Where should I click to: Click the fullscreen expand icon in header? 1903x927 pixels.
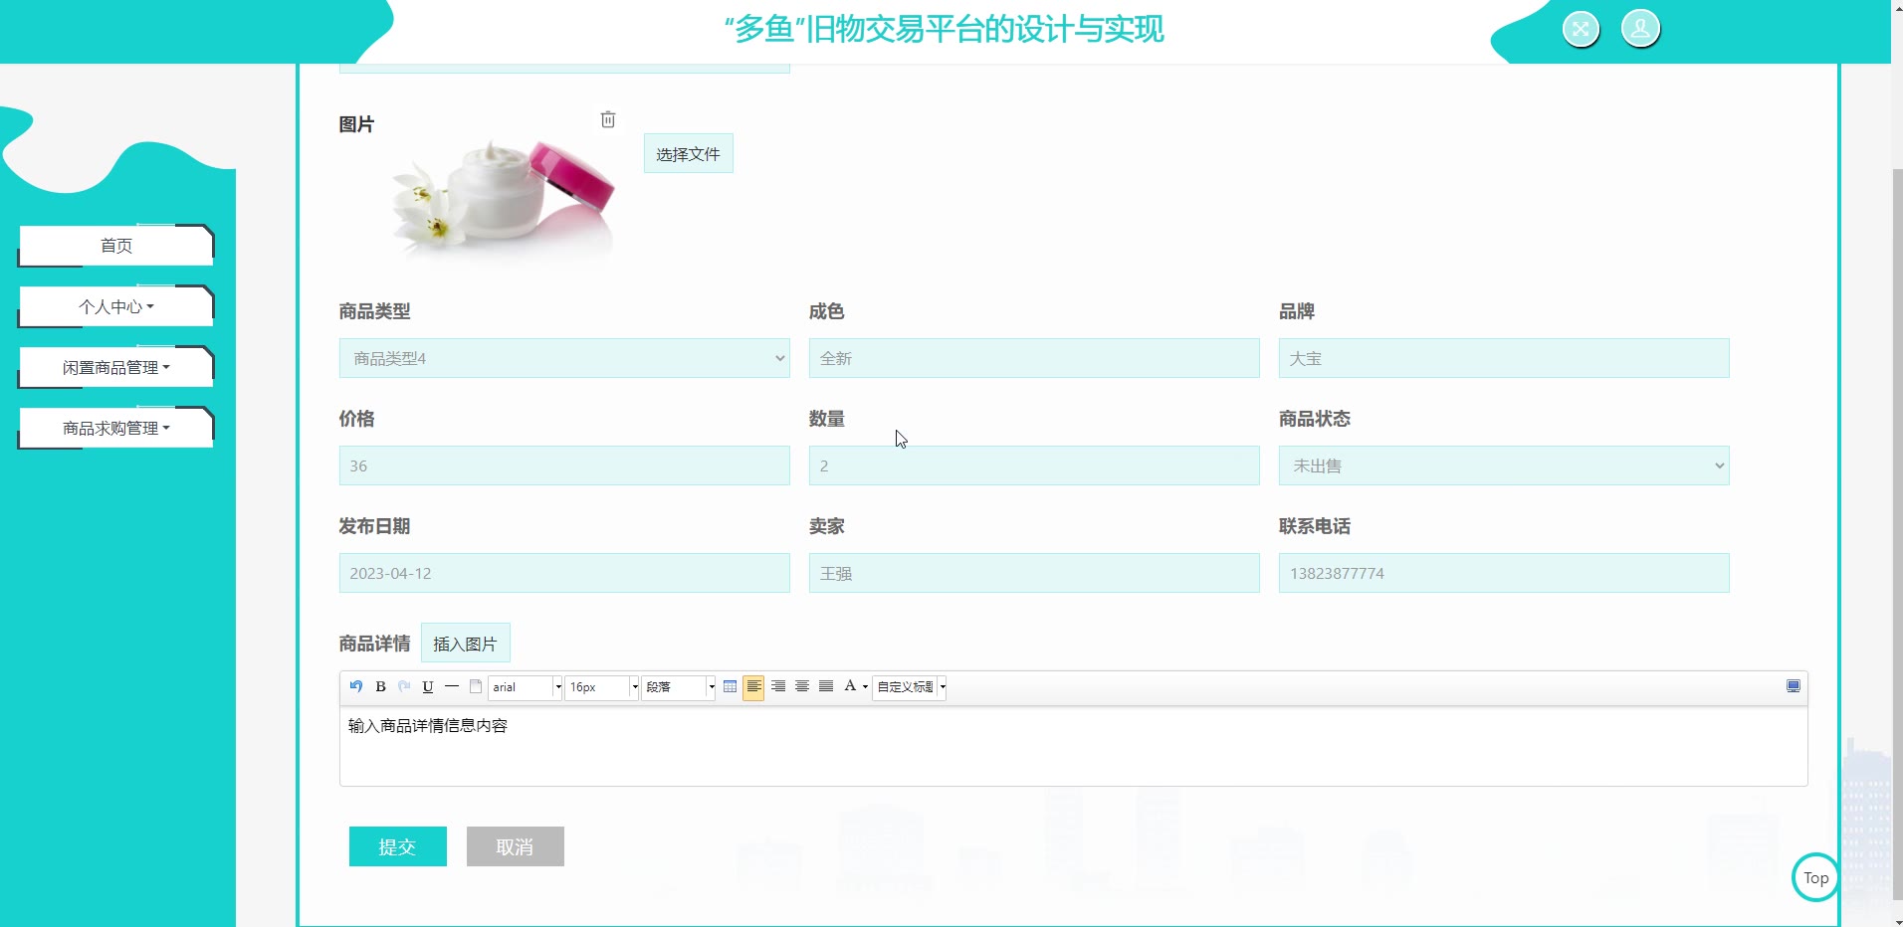click(1580, 29)
